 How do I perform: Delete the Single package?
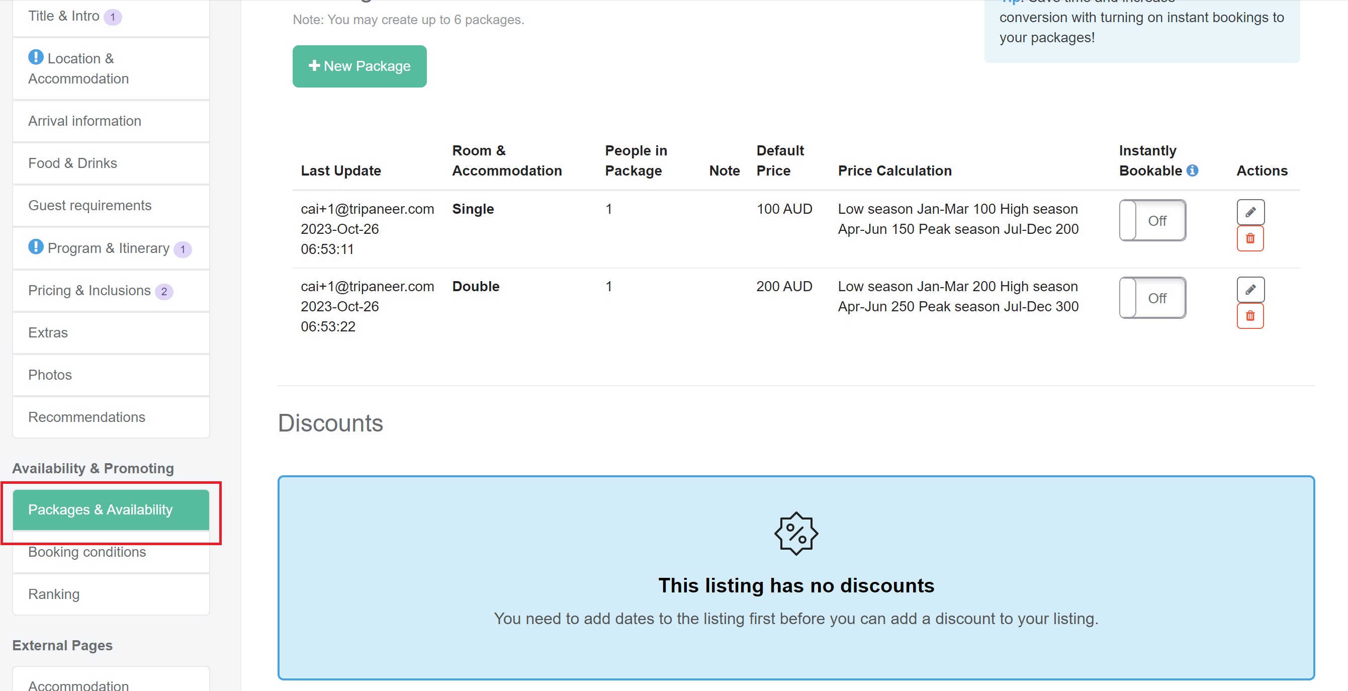(1250, 239)
